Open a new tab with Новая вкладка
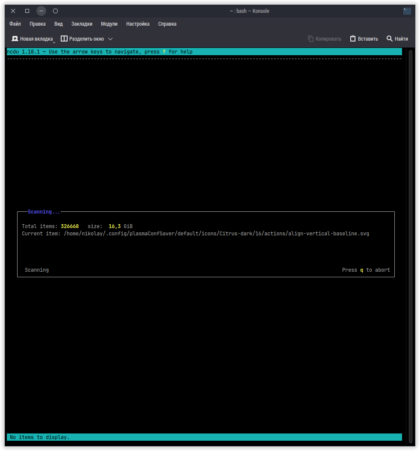 [x=32, y=39]
